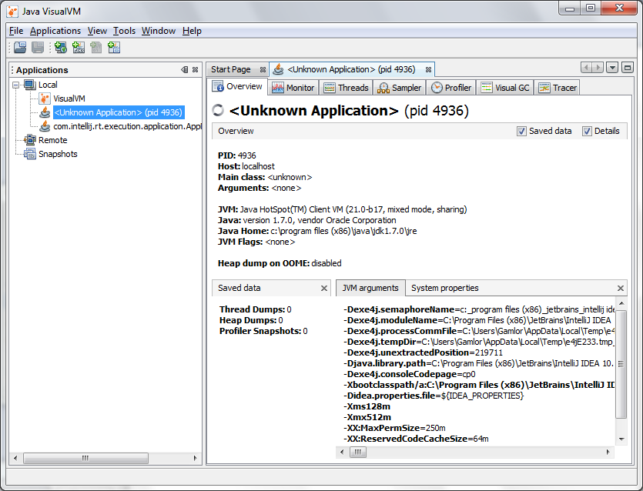The image size is (643, 491).
Task: Switch to the Profiler tab
Action: click(451, 88)
